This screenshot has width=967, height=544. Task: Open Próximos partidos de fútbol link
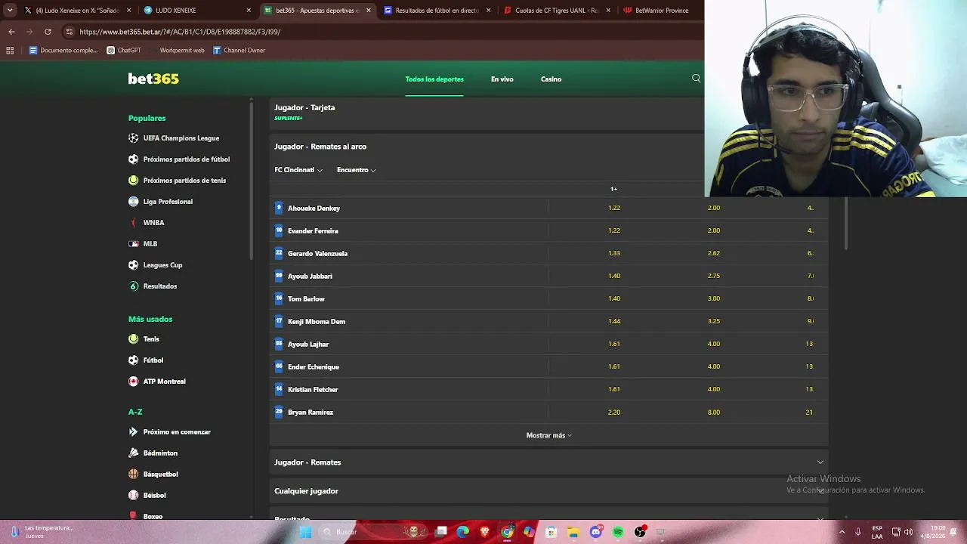pos(187,159)
